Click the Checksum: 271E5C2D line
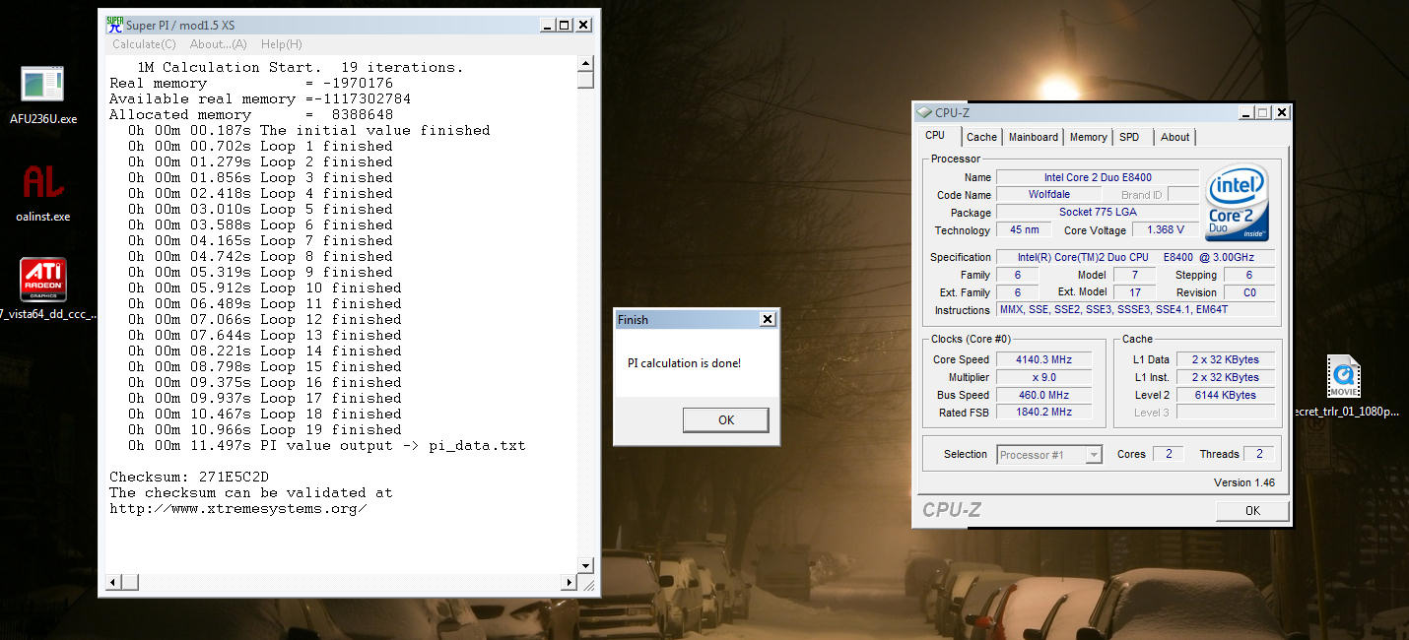1409x640 pixels. 189,478
